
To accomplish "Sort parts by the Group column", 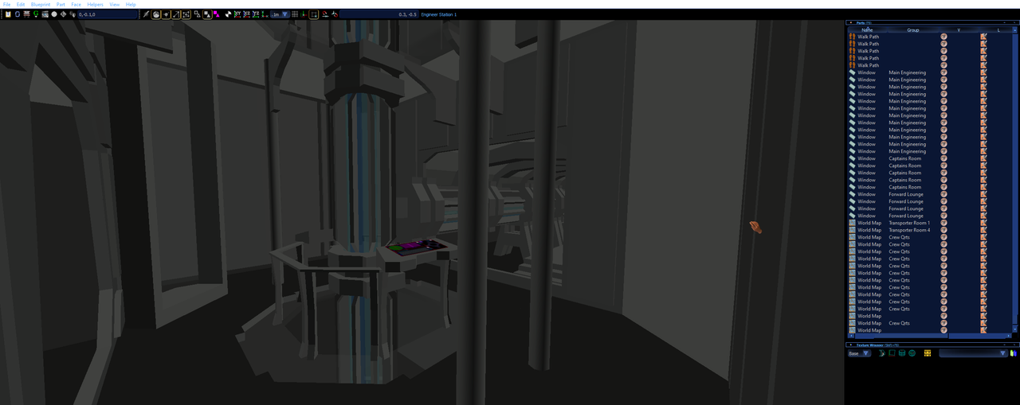I will 913,30.
